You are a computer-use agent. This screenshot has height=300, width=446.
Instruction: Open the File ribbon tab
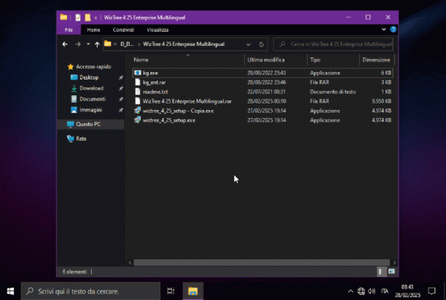tap(69, 30)
